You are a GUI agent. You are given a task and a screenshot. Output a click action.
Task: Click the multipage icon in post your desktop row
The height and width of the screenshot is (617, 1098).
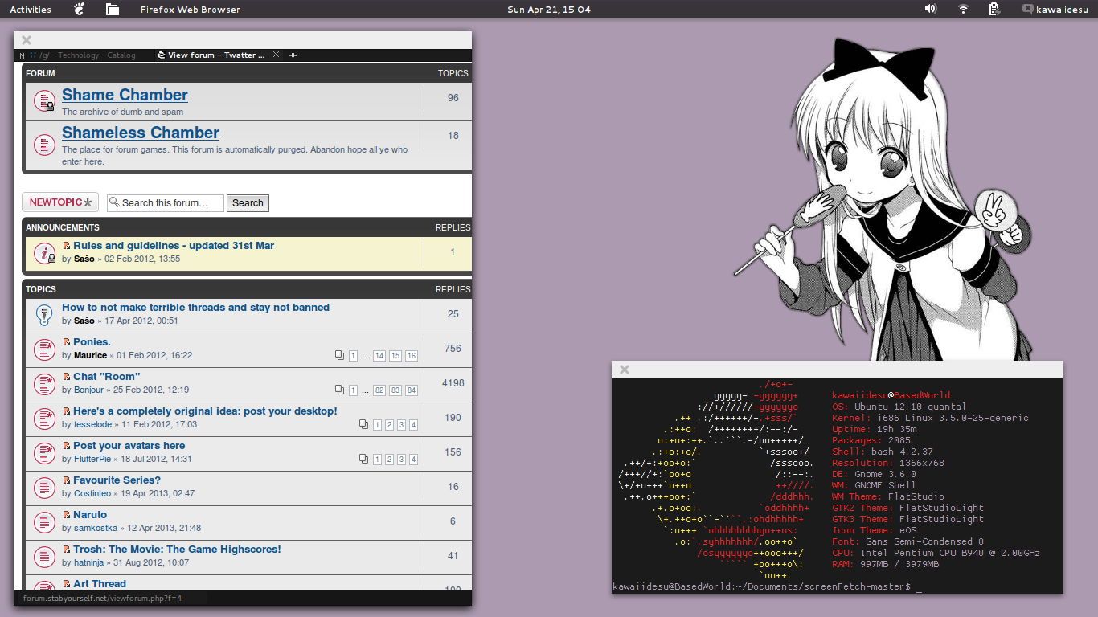tap(363, 425)
